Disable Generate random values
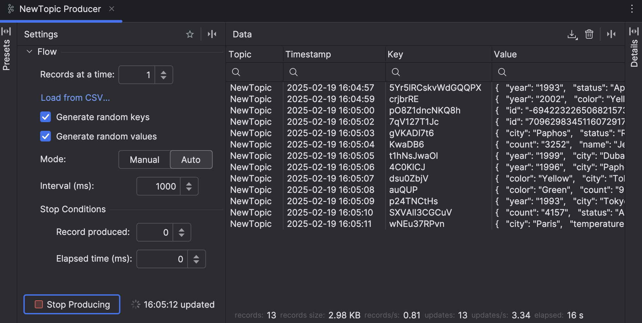The height and width of the screenshot is (323, 642). coord(45,136)
